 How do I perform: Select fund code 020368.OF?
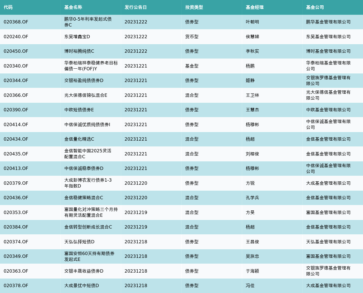[16, 22]
